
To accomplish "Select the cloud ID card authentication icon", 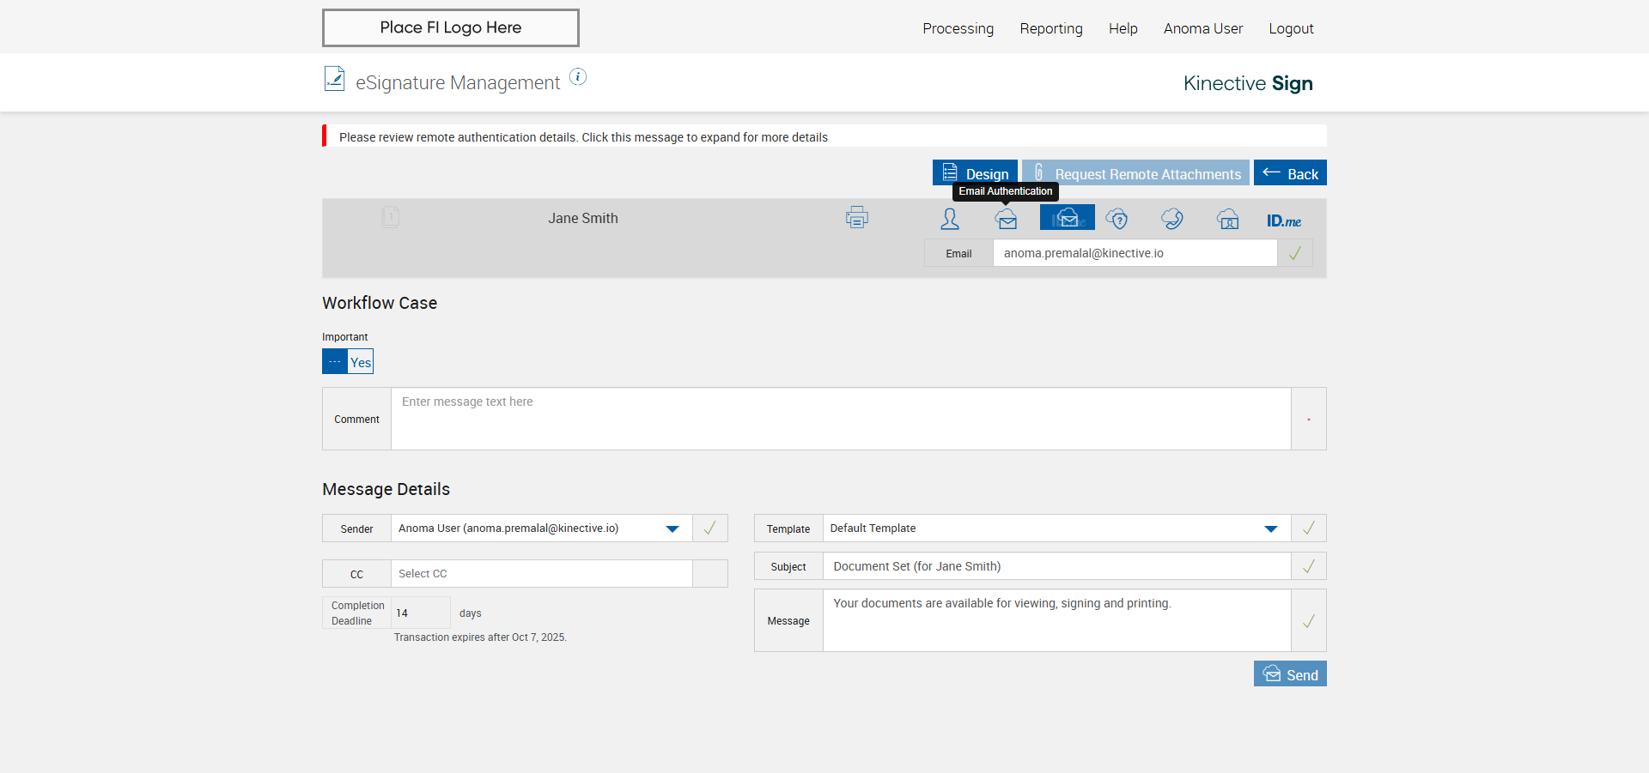I will pos(1228,219).
